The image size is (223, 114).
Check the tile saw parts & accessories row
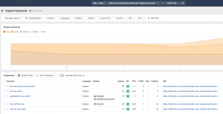click(x=4, y=86)
